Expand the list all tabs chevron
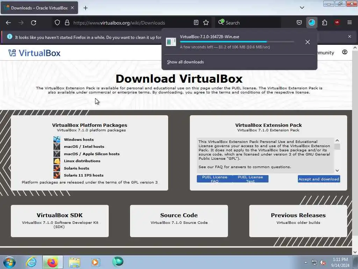The image size is (358, 269). tap(302, 8)
